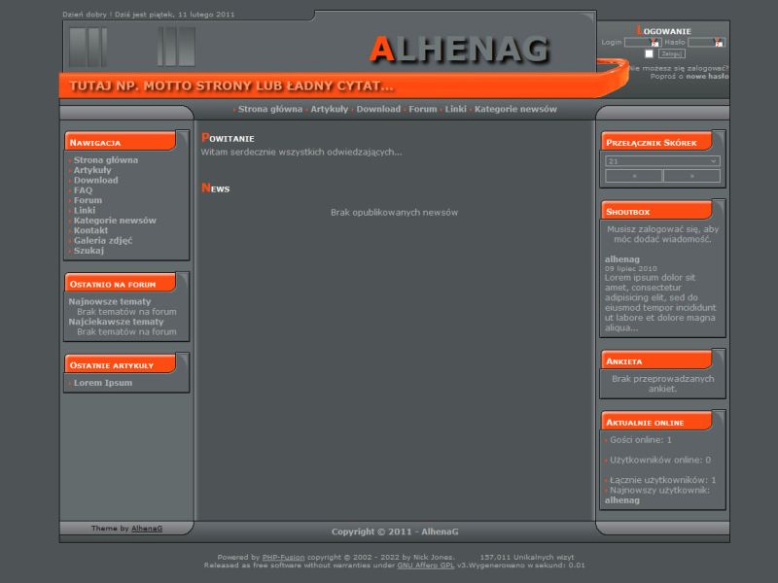Open Artykuły in the top menu bar
Viewport: 778px width, 583px height.
[329, 110]
